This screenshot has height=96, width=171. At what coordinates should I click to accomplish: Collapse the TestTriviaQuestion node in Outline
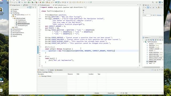(x=143, y=42)
